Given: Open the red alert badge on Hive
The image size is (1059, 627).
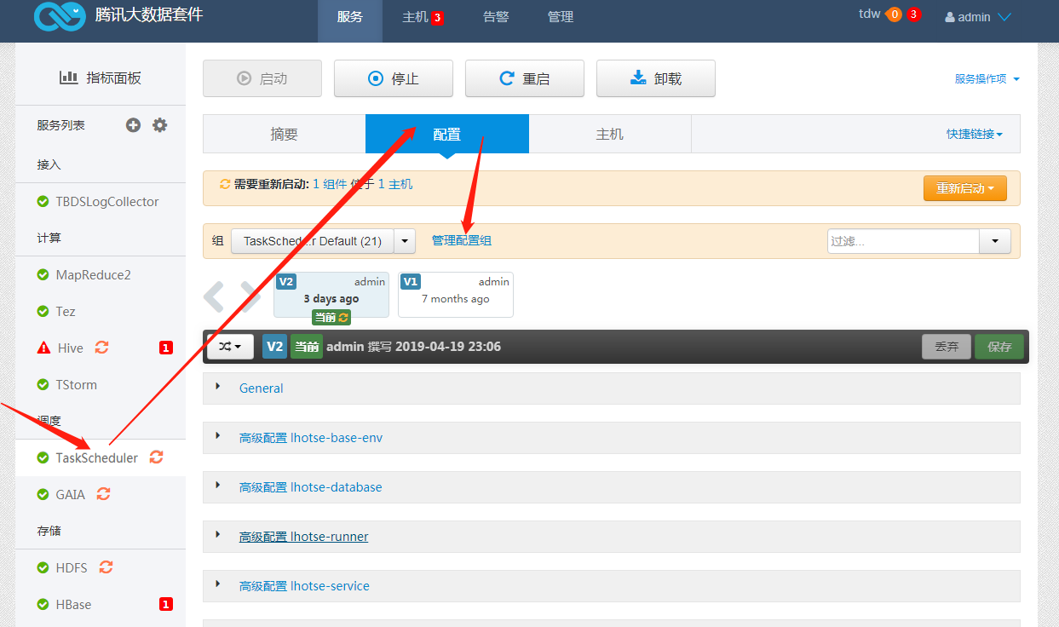Looking at the screenshot, I should tap(166, 348).
